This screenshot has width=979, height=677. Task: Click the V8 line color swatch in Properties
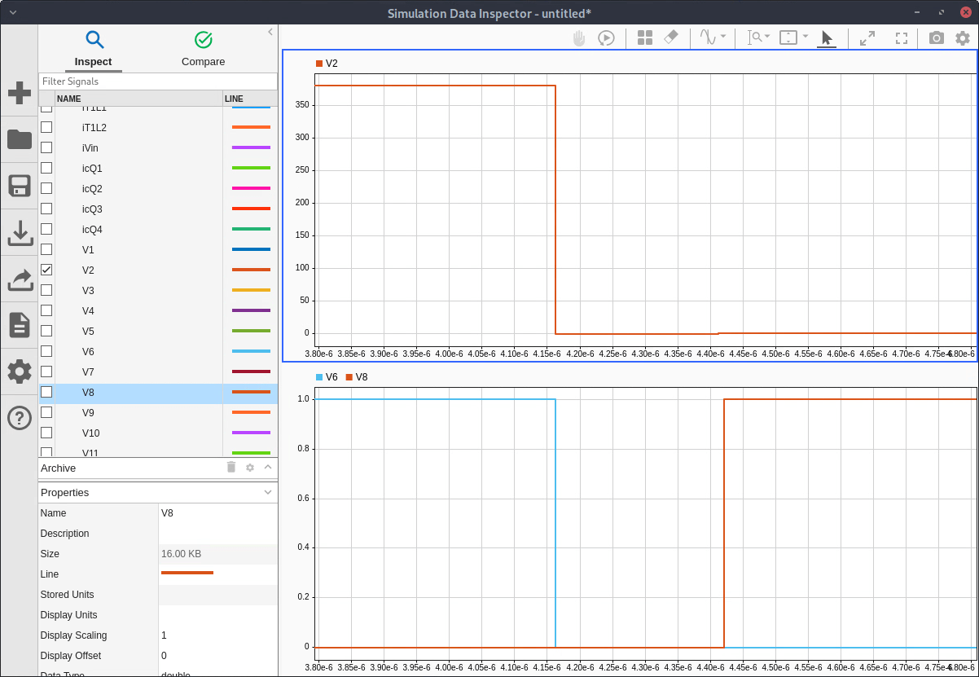point(187,574)
